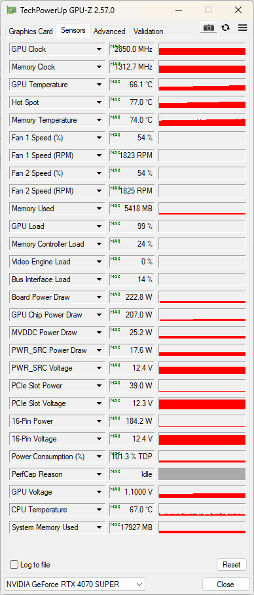This screenshot has height=595, width=254.
Task: Open the PerfCap Reason dropdown
Action: tap(99, 474)
